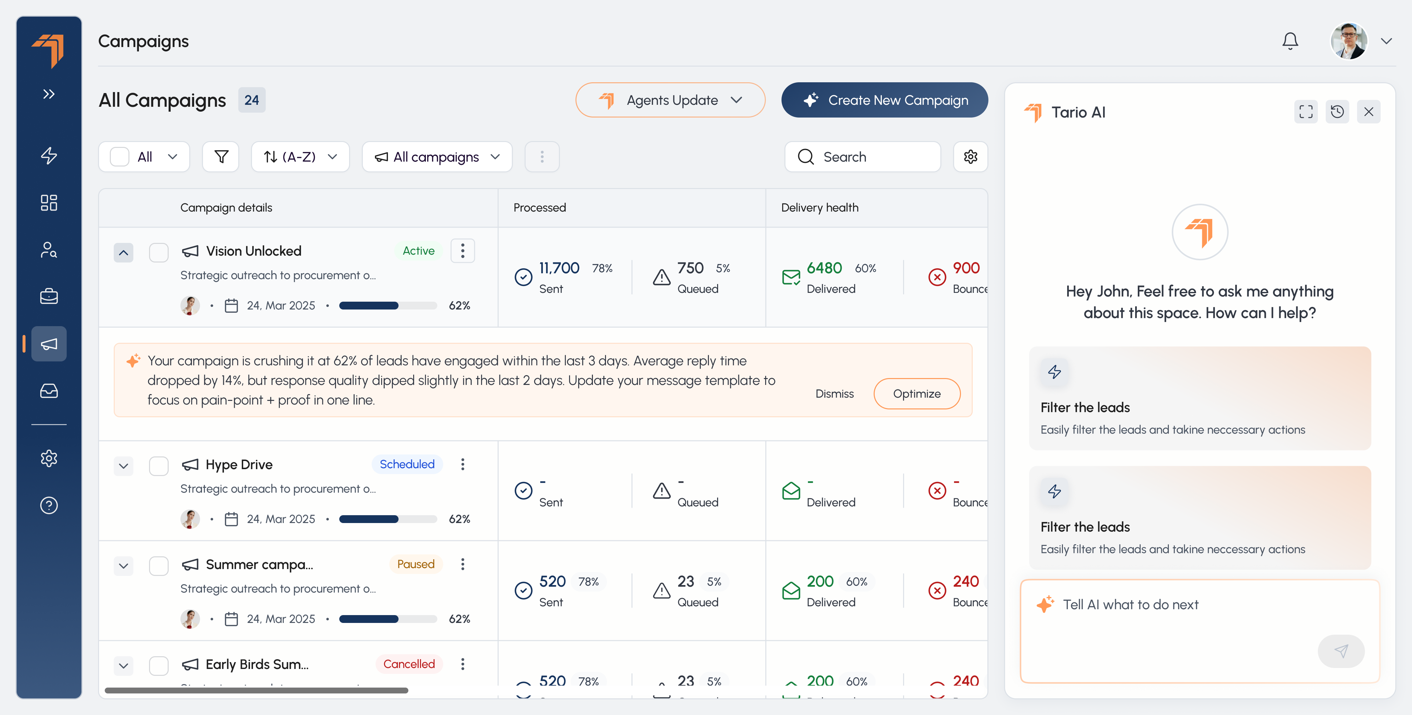Open the lightning bolt sidebar item
Screen dimensions: 1412x715
49,155
